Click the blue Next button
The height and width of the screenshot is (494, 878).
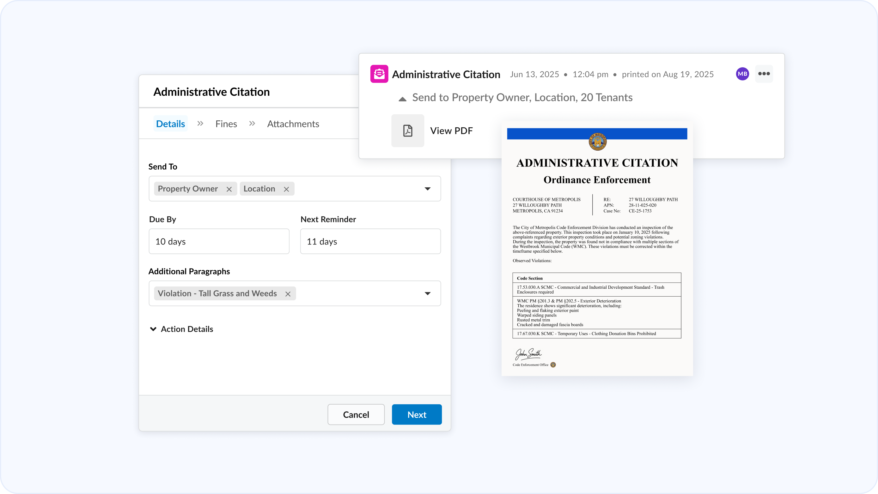click(x=417, y=415)
